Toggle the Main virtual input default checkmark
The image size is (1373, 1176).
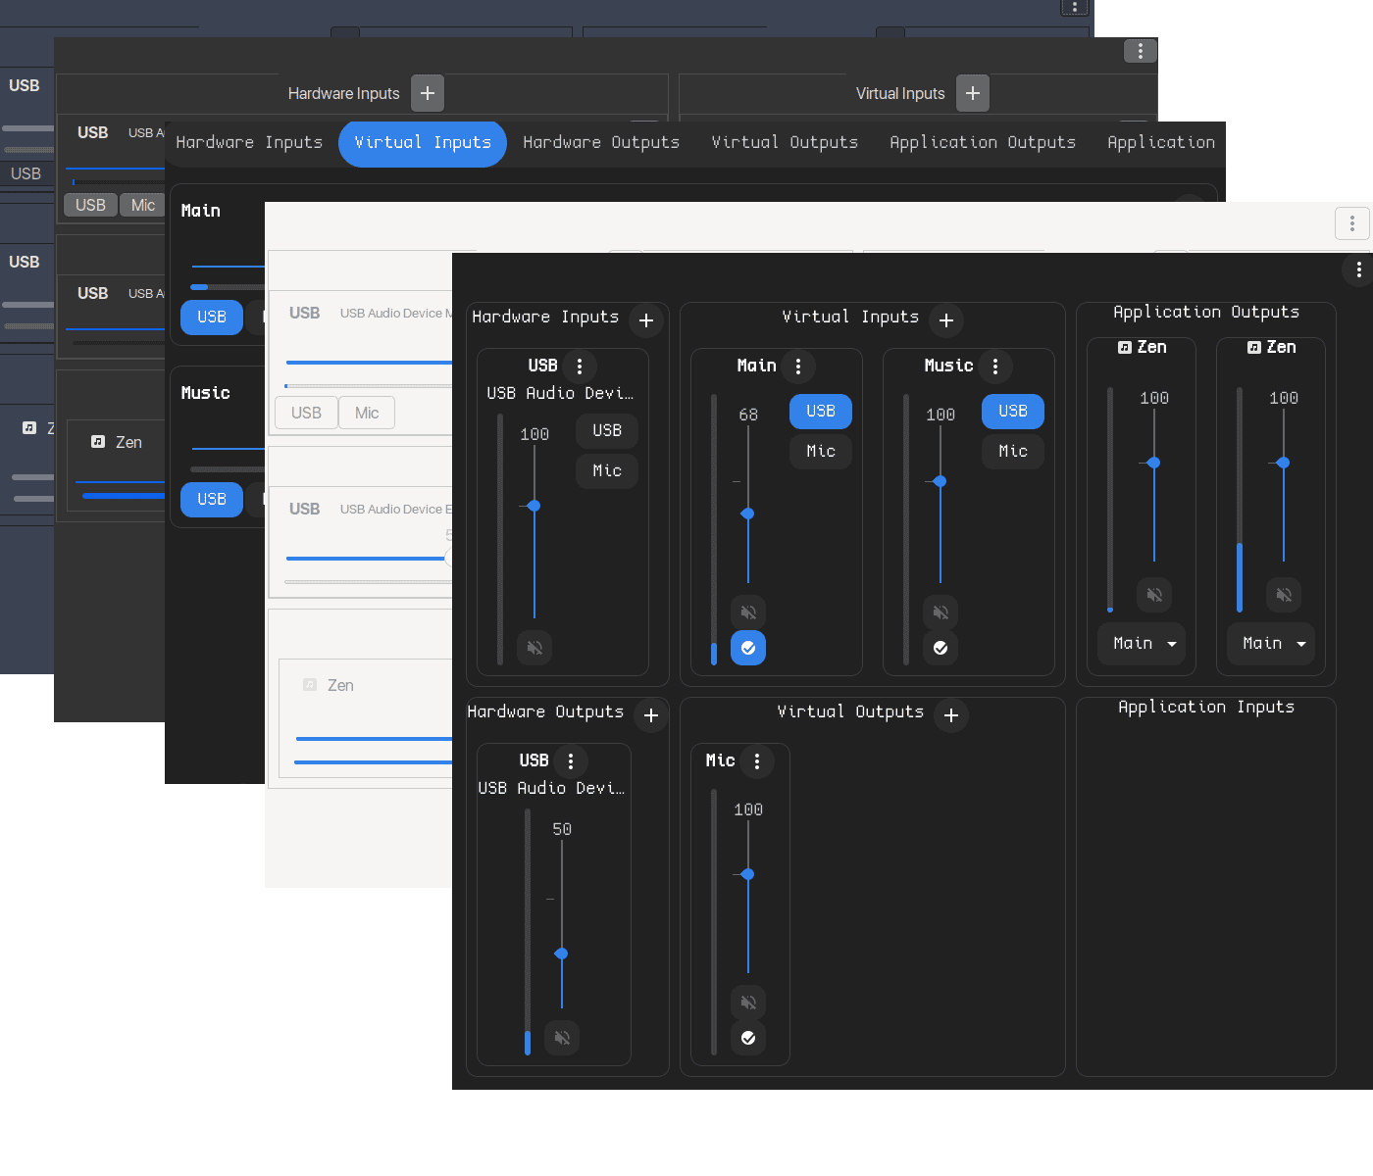[748, 648]
